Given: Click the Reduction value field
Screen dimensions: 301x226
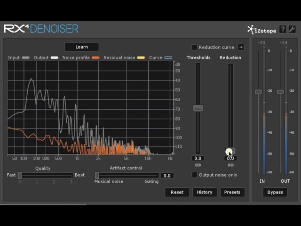Looking at the screenshot, I should (230, 158).
